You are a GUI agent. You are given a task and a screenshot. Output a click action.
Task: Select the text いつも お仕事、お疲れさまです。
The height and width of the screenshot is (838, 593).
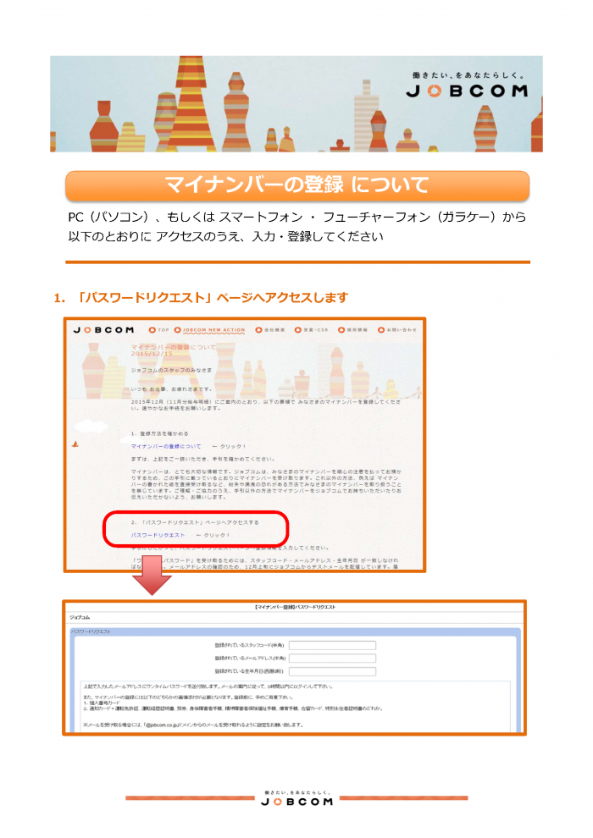point(172,389)
